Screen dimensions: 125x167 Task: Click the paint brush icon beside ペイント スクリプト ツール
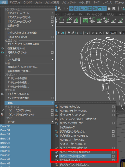pyautogui.click(x=2, y=110)
